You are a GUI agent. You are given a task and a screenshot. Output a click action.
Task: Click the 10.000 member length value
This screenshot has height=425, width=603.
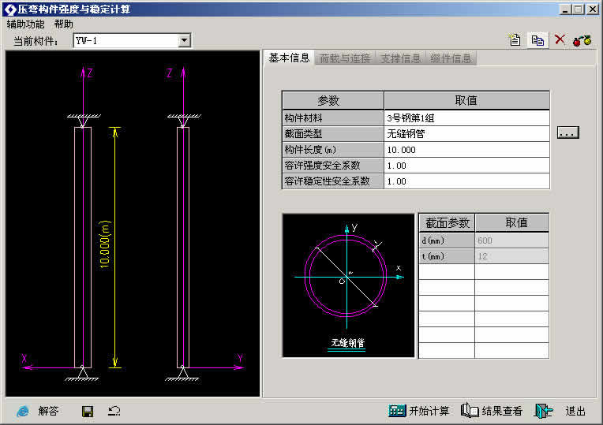coord(466,150)
